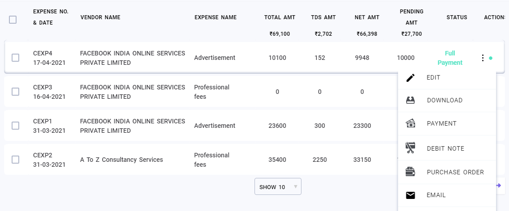509x211 pixels.
Task: Tick the CEXP2 expense row checkbox
Action: 15,160
